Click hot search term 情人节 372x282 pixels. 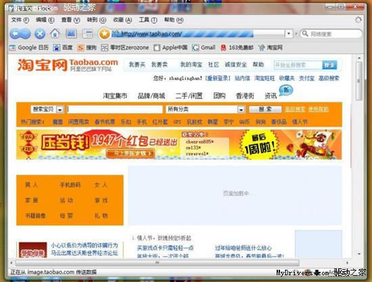point(300,122)
